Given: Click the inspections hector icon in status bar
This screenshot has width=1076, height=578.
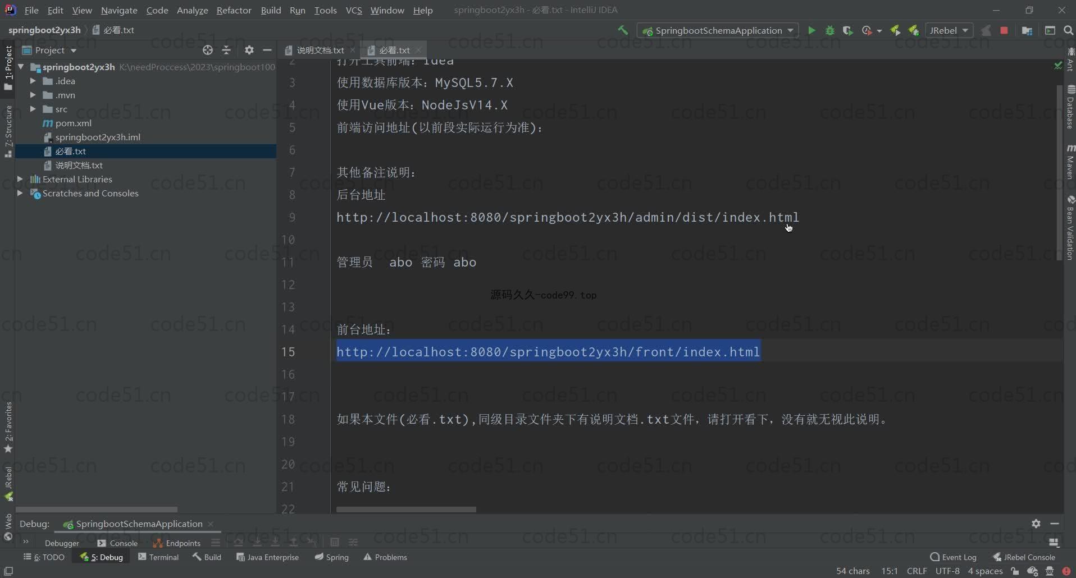Looking at the screenshot, I should coord(1050,571).
